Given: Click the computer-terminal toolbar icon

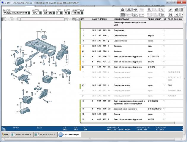Looking at the screenshot, I should 150,10.
